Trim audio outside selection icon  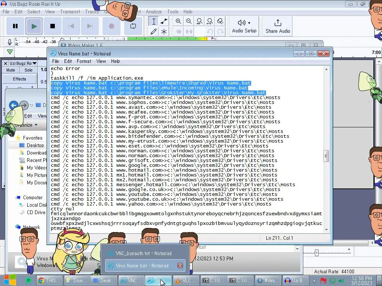[x=179, y=32]
